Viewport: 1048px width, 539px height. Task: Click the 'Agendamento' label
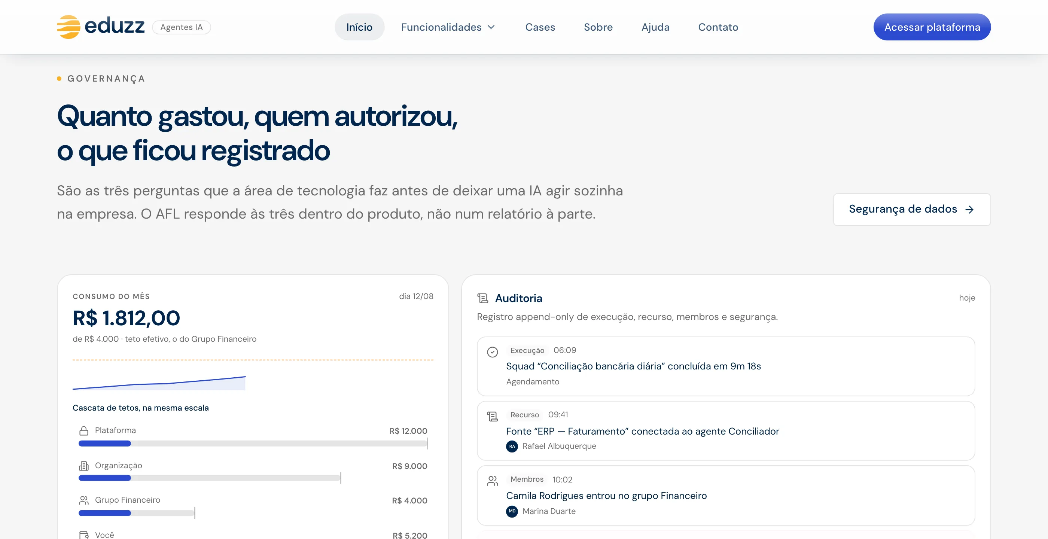coord(533,381)
